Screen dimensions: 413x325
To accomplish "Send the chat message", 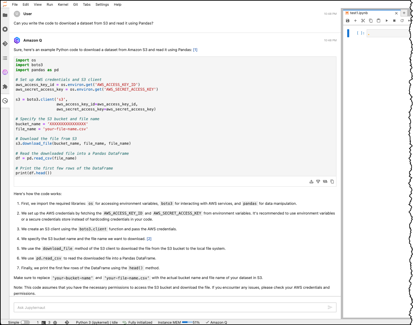I will [x=330, y=308].
